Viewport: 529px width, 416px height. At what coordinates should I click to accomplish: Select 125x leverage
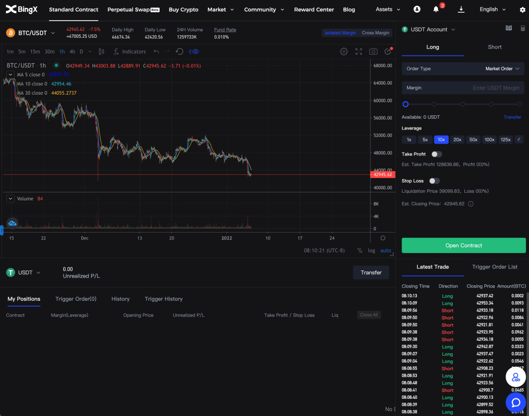pos(505,140)
